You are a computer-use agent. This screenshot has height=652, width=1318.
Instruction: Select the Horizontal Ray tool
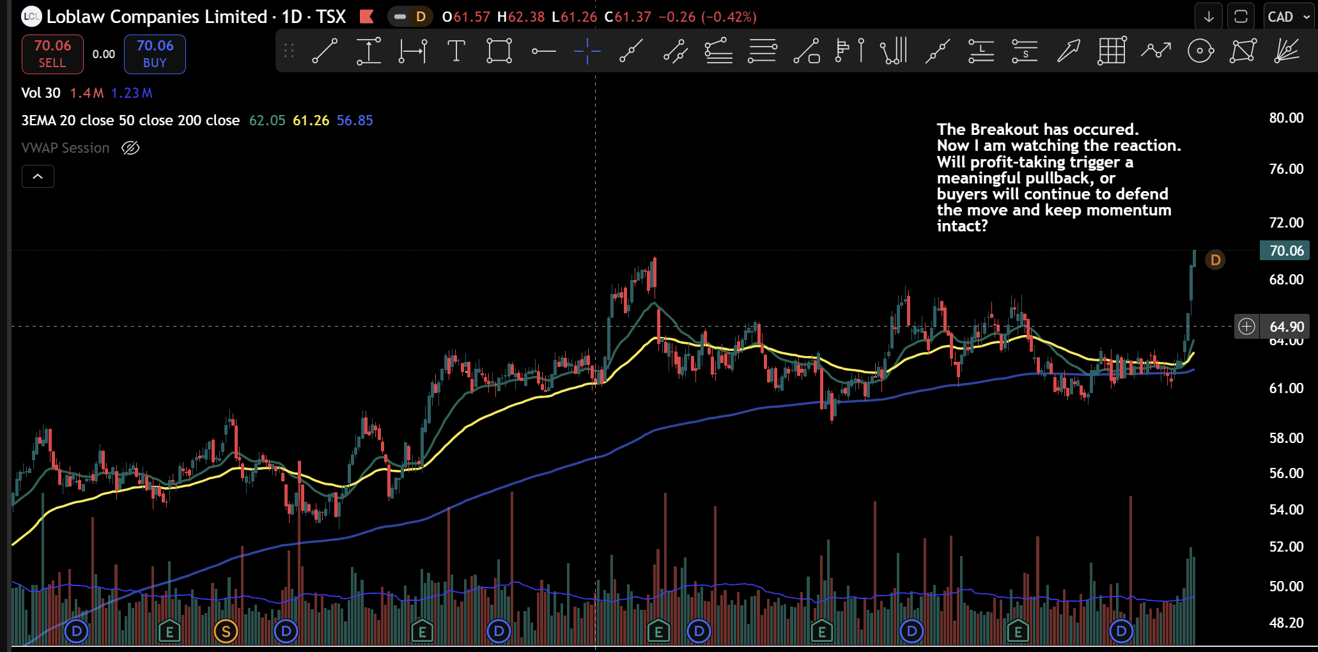pyautogui.click(x=543, y=51)
